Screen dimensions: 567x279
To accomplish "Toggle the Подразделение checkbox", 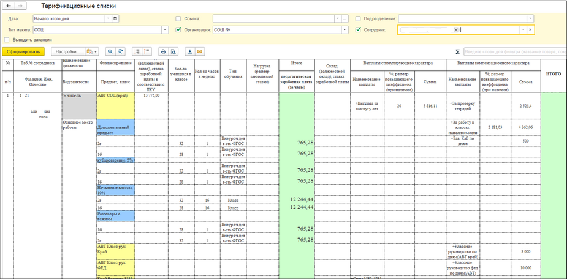I will (358, 18).
